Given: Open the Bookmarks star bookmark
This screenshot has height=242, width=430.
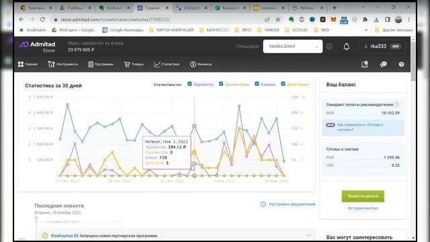Looking at the screenshot, I should tap(33, 30).
